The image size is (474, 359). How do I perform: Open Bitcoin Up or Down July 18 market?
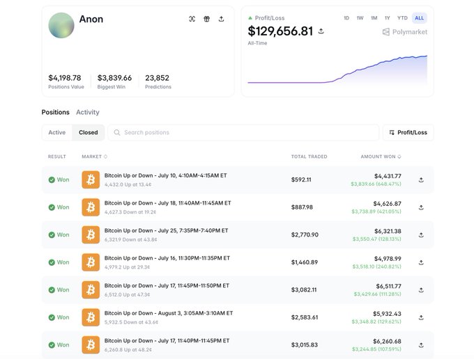[x=168, y=203]
